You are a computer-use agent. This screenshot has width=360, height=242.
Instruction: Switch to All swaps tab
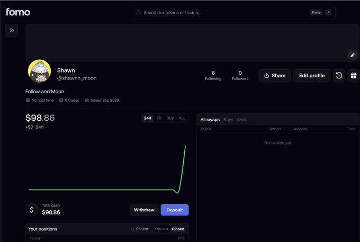[210, 120]
